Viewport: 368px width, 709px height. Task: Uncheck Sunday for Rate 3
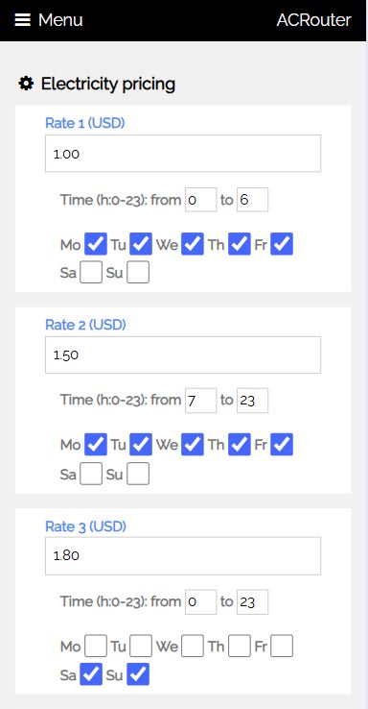138,674
